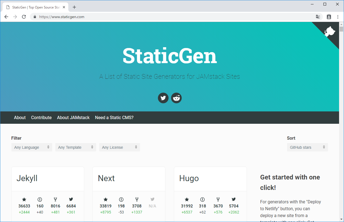
Task: Click the fork icon on the Next card
Action: [x=137, y=199]
